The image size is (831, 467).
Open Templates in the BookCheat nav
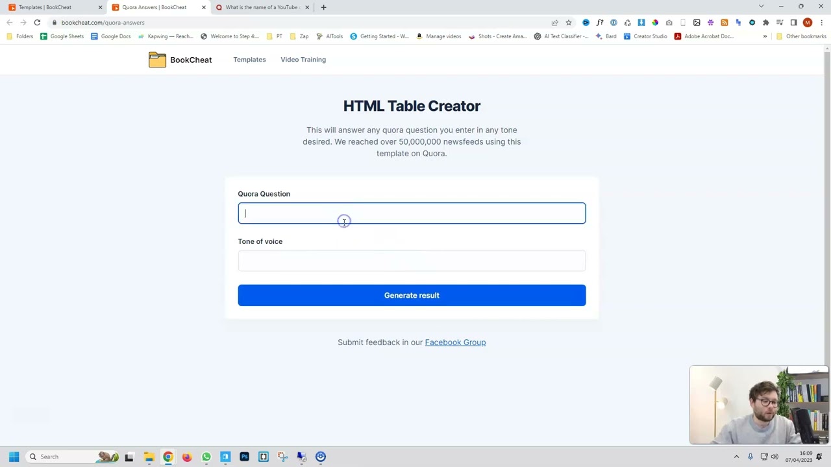(x=249, y=60)
